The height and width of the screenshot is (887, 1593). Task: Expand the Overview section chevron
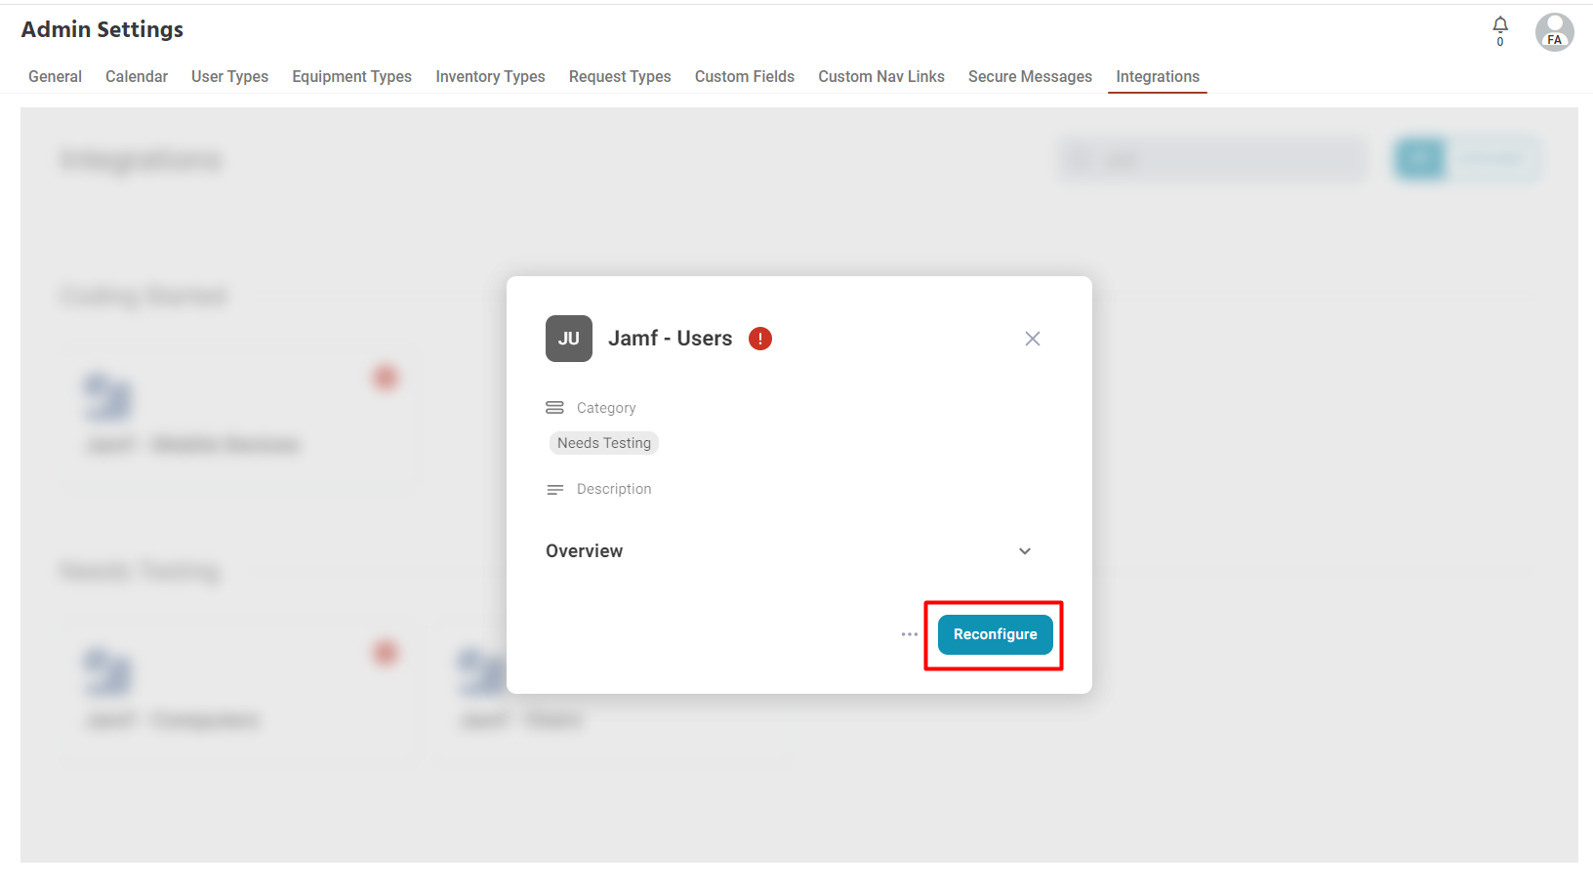pos(1025,551)
